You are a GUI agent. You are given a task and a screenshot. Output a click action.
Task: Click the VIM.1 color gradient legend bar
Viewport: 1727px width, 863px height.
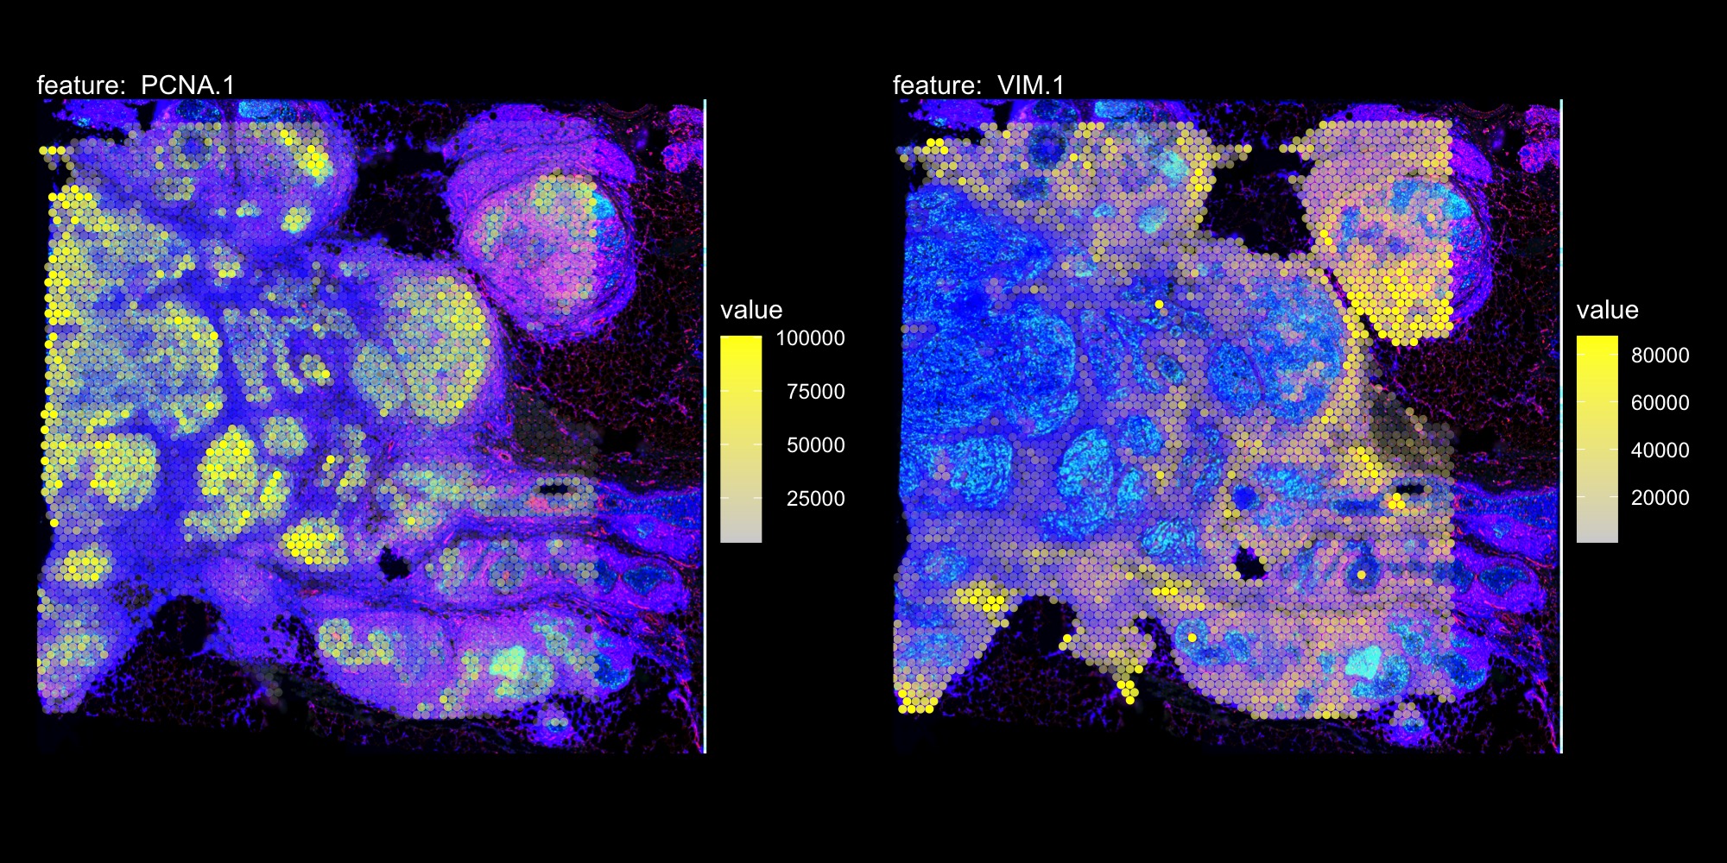[x=1597, y=439]
